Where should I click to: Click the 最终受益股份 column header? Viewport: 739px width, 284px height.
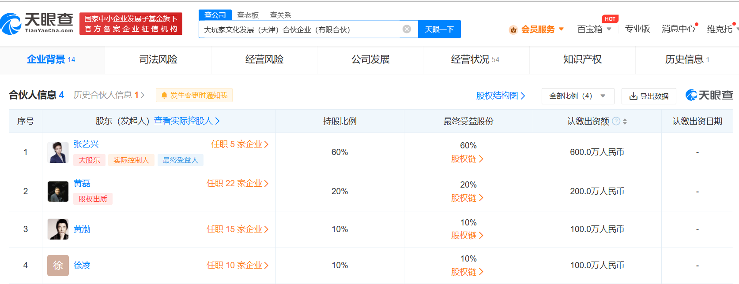coord(468,121)
